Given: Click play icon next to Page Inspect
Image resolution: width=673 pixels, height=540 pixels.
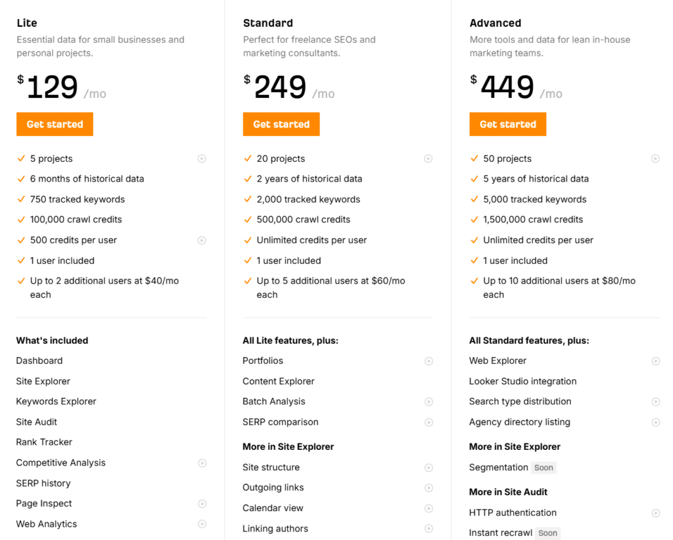Looking at the screenshot, I should point(202,504).
